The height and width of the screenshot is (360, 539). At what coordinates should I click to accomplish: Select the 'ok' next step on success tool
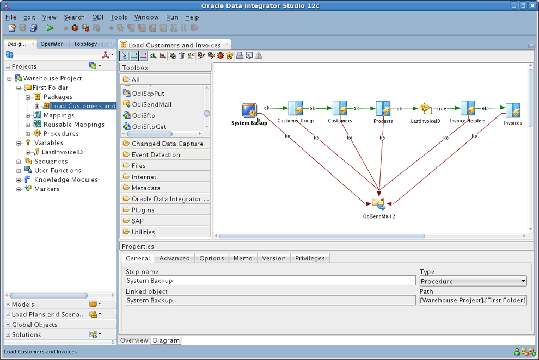[x=153, y=55]
